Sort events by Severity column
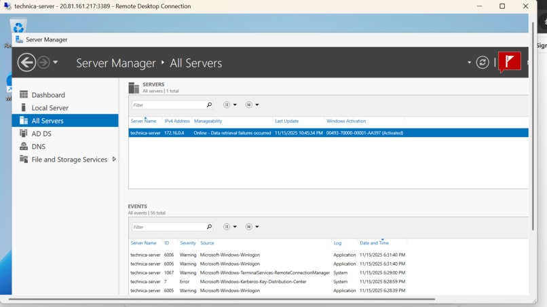Image resolution: width=547 pixels, height=307 pixels. point(188,242)
